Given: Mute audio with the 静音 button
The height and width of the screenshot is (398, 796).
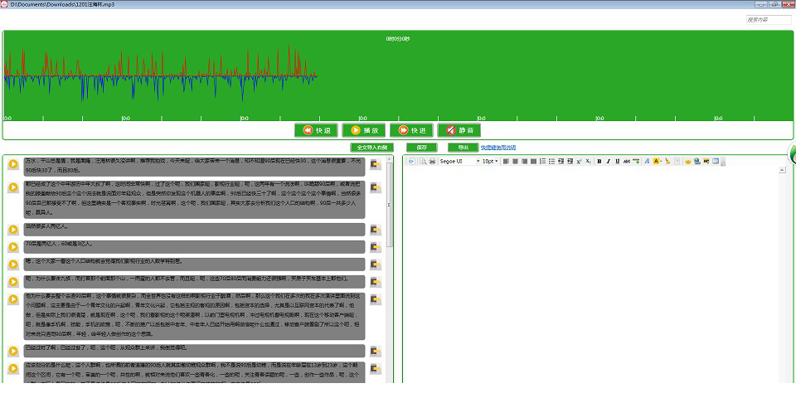Looking at the screenshot, I should (x=459, y=130).
